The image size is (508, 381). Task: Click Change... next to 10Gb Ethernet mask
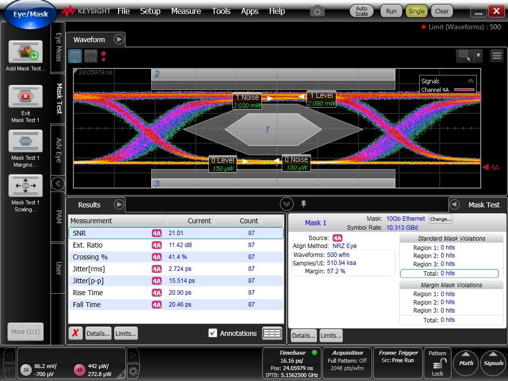click(x=440, y=219)
